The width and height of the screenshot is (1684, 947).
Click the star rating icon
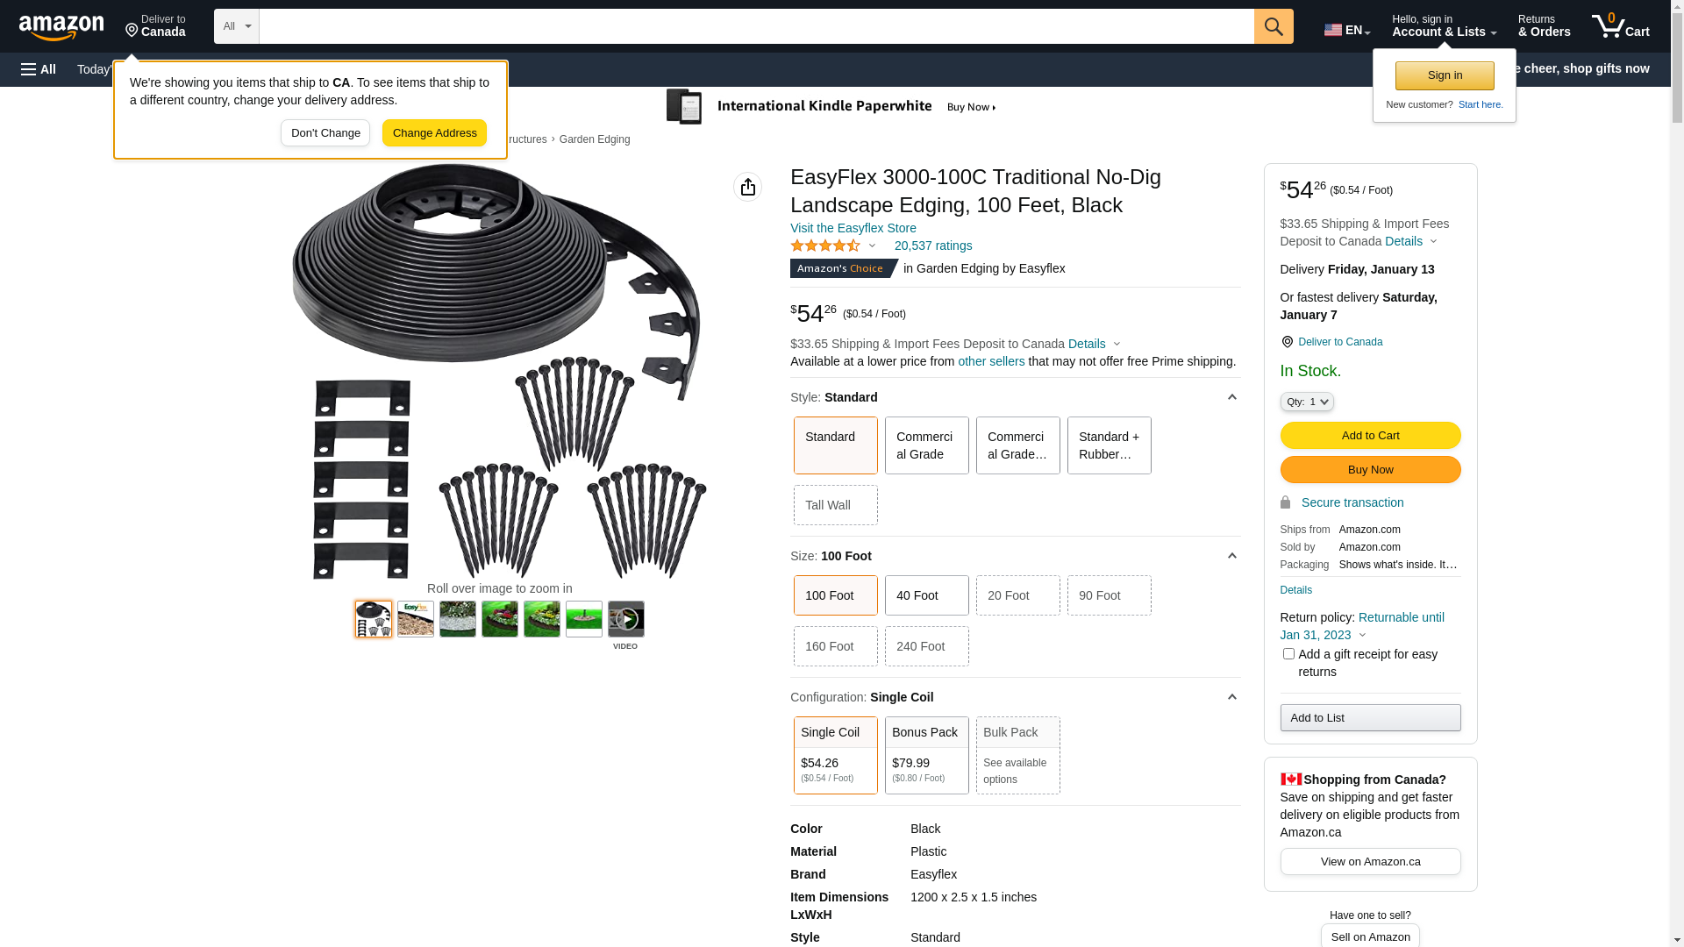825,246
